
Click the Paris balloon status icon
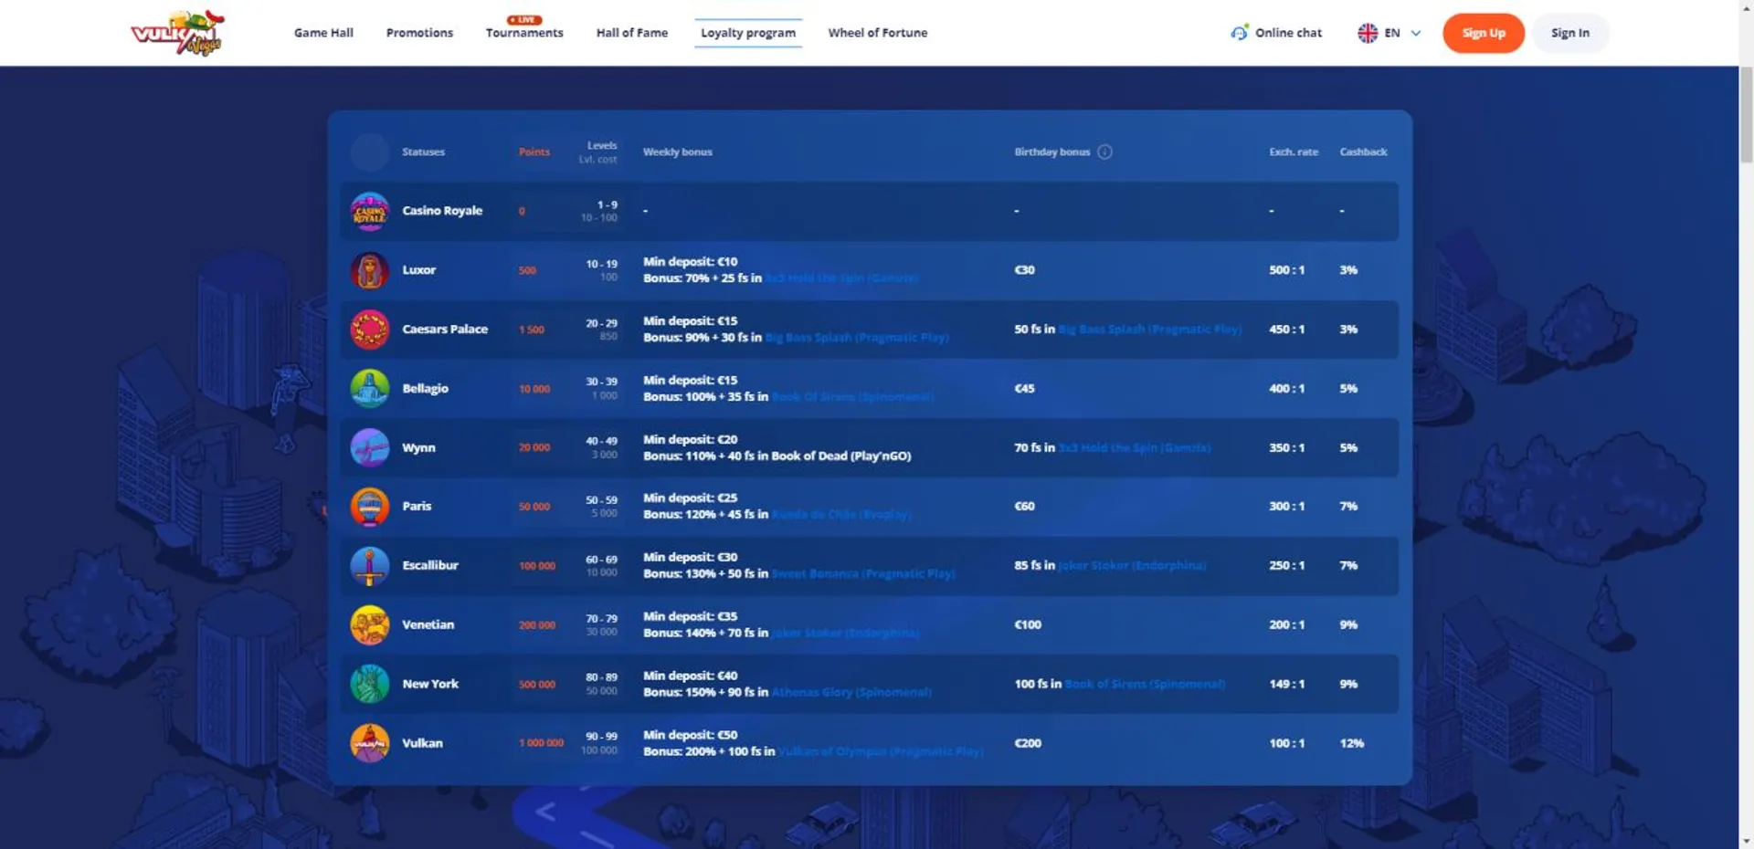click(x=370, y=507)
